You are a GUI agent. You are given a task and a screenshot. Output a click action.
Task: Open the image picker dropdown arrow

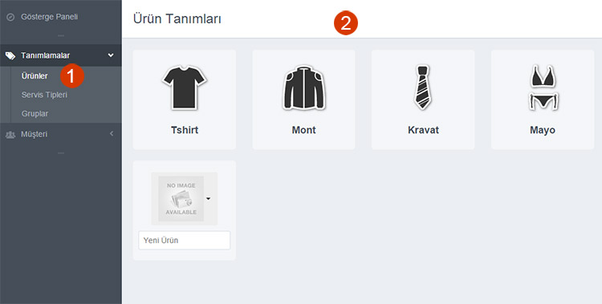(209, 199)
